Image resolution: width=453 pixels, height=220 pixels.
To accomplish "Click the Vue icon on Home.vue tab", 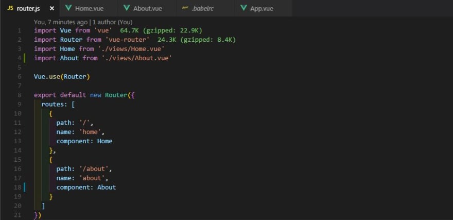I will point(68,8).
